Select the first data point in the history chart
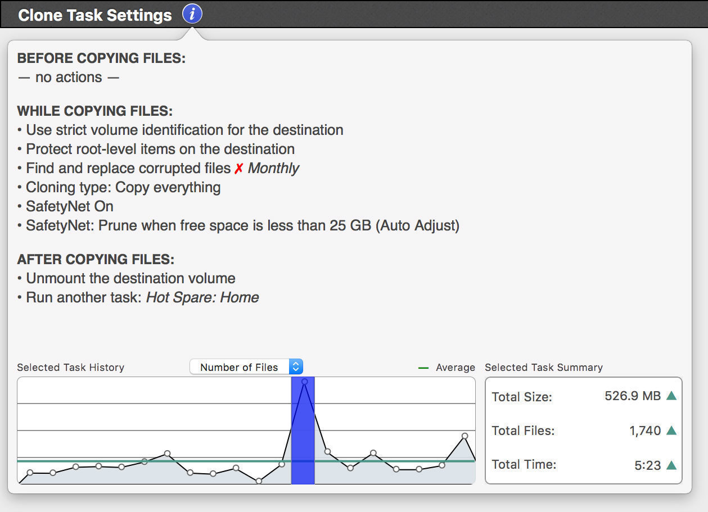Screen dimensions: 708x512 pyautogui.click(x=30, y=473)
